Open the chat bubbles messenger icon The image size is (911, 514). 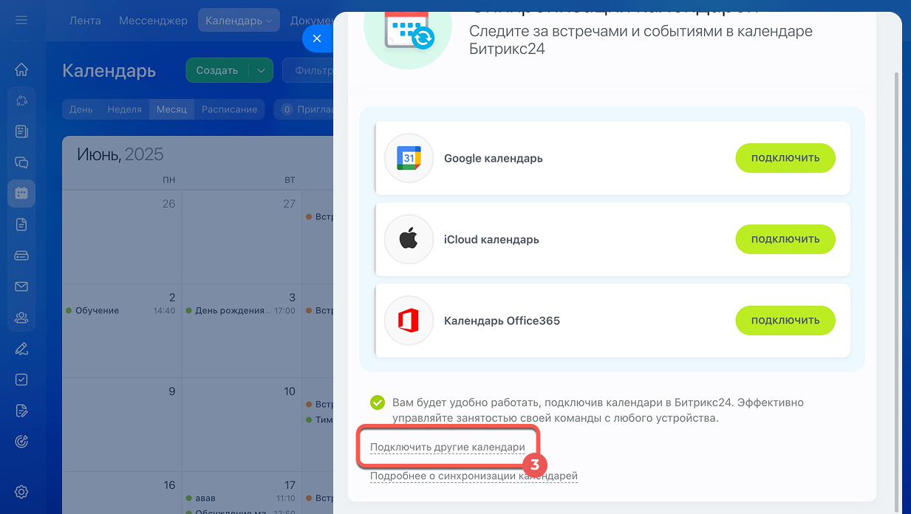pyautogui.click(x=21, y=162)
